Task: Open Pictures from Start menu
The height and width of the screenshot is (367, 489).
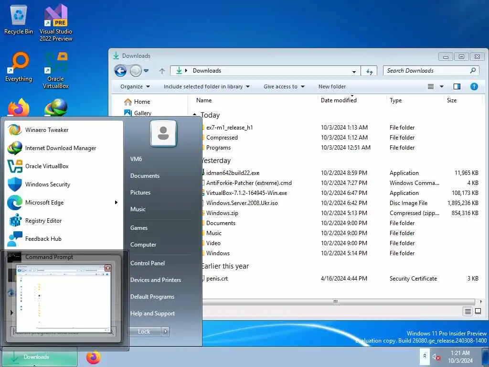Action: [x=140, y=193]
